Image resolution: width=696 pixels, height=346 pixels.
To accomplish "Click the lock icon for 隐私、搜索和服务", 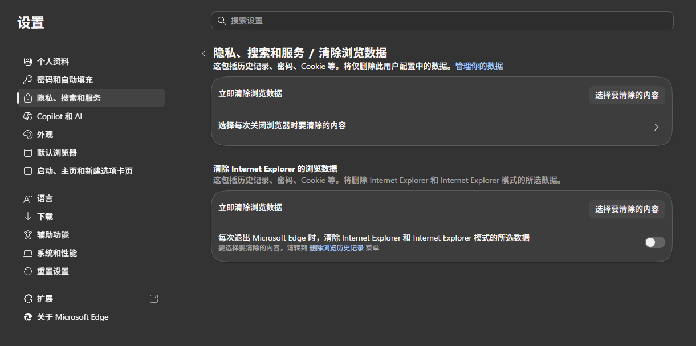I will [27, 98].
